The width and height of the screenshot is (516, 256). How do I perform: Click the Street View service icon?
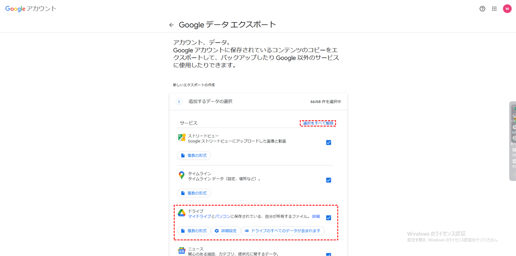click(181, 138)
